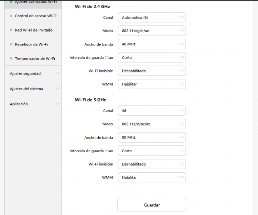258x215 pixels.
Task: Expand the Aplicación section chevron
Action: pyautogui.click(x=58, y=104)
